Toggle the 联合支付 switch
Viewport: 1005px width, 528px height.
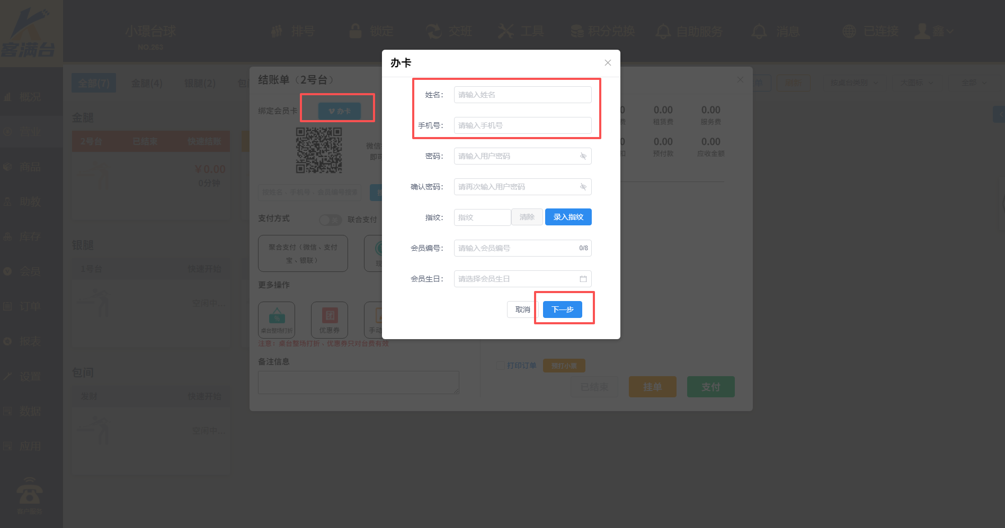click(331, 220)
